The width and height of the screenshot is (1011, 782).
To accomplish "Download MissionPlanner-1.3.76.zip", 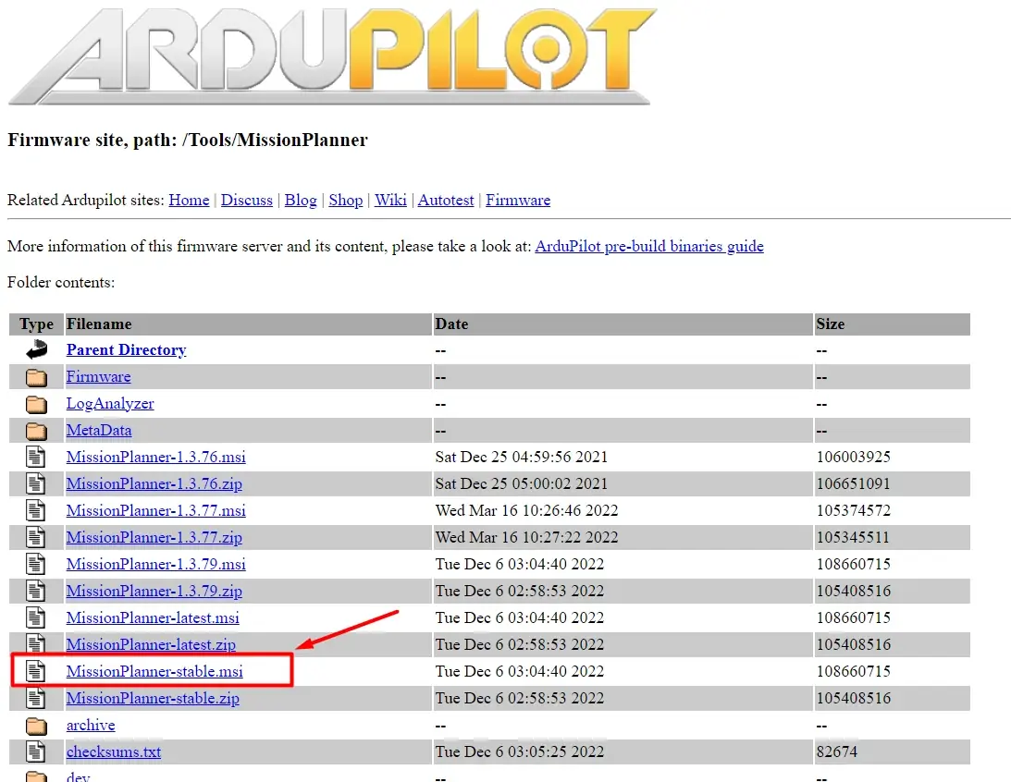I will [154, 483].
